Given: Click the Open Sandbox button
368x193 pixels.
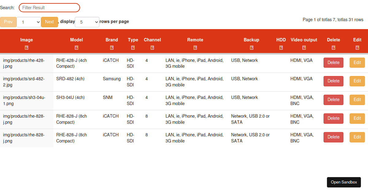Looking at the screenshot, I should click(344, 182).
